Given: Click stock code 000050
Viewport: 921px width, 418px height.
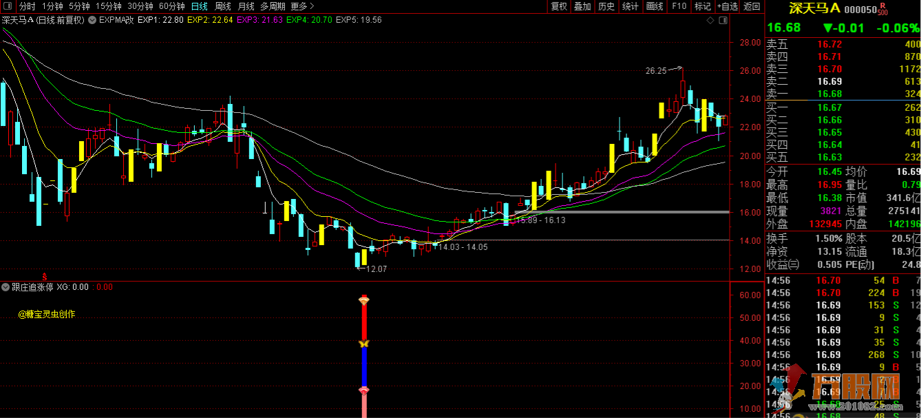Looking at the screenshot, I should (860, 9).
